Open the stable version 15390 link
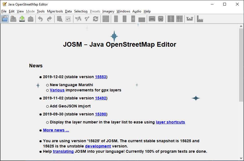The image size is (244, 161). (x=101, y=114)
